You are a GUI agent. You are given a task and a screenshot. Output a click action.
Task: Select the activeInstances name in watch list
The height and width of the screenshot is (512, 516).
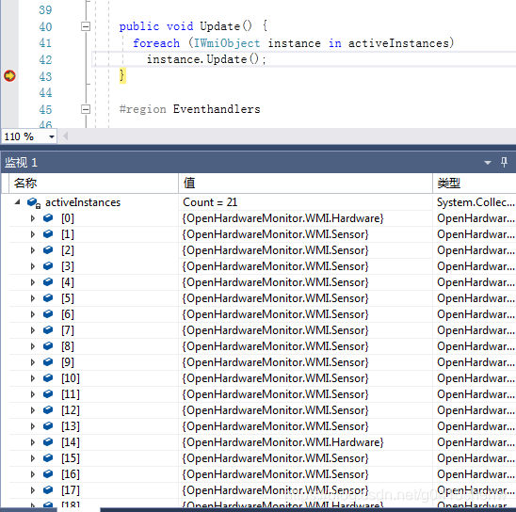click(x=83, y=202)
